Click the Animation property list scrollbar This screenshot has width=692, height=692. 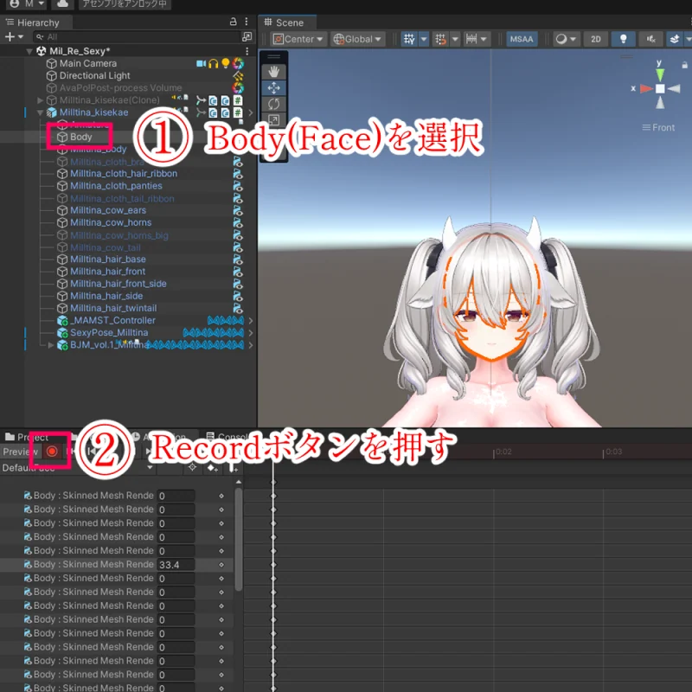point(239,539)
